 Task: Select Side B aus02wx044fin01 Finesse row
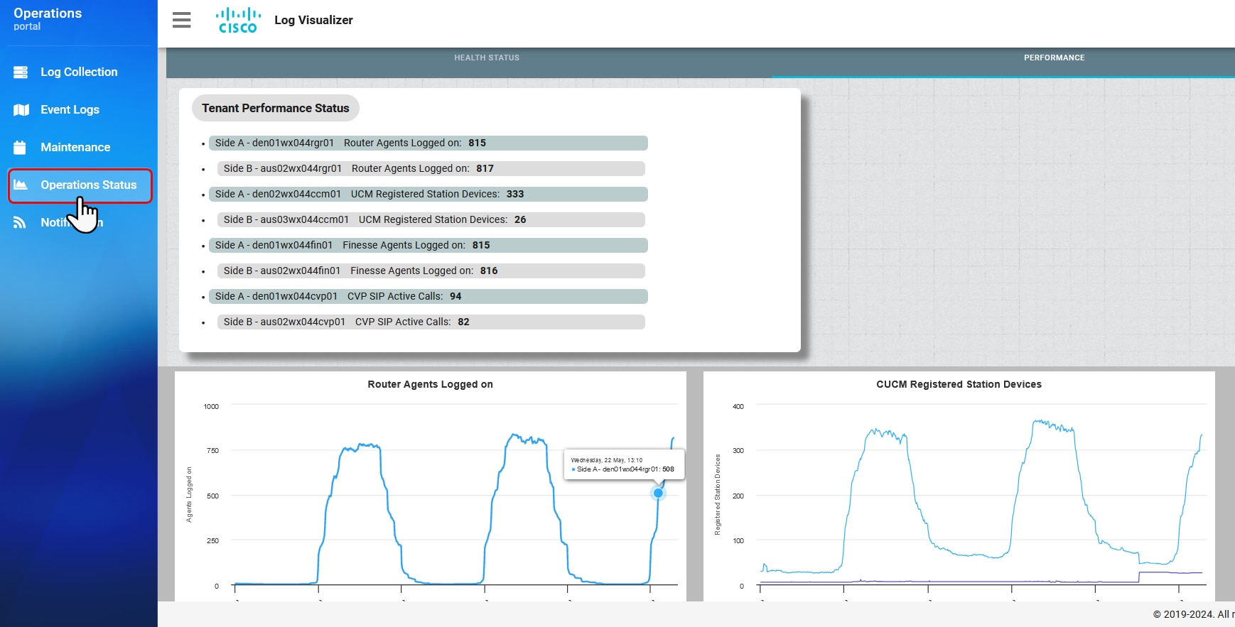click(x=431, y=271)
